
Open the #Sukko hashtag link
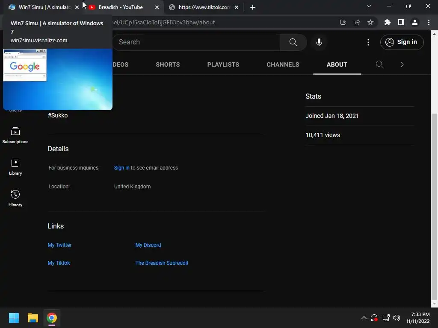(x=58, y=115)
